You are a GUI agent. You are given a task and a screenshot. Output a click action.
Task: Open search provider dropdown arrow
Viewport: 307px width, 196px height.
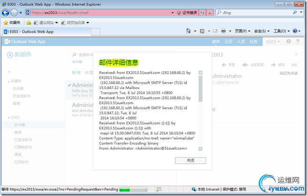point(301,13)
